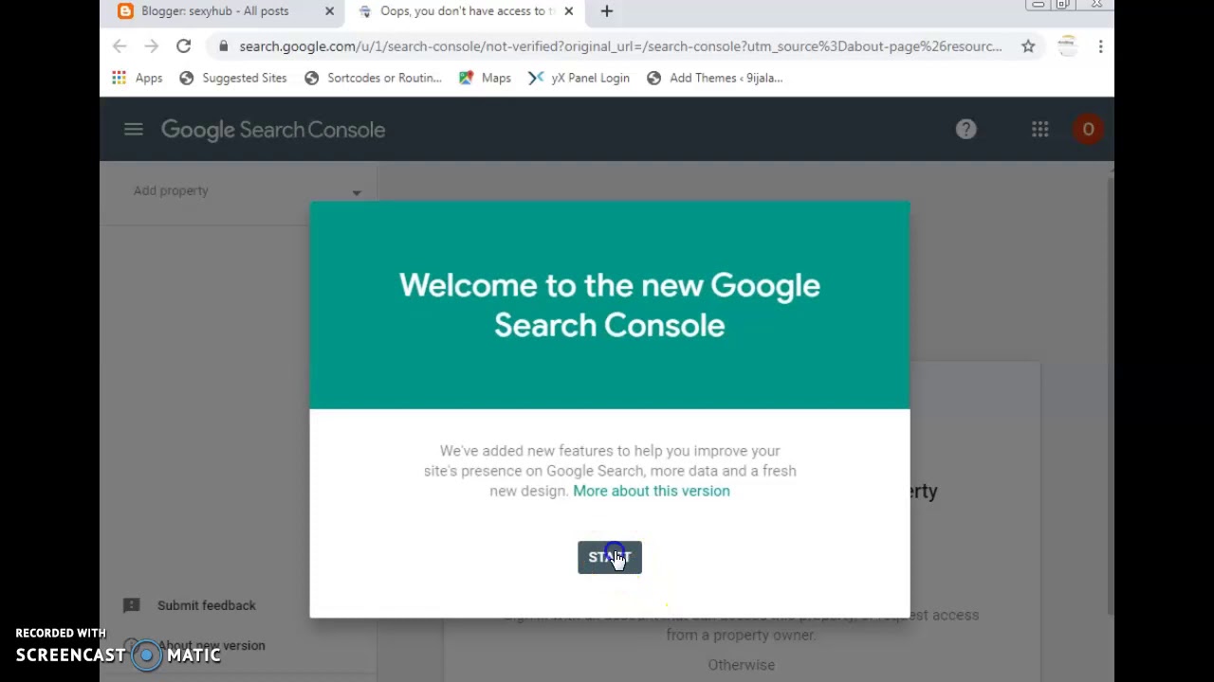Open the More about this version link
1214x682 pixels.
[652, 491]
